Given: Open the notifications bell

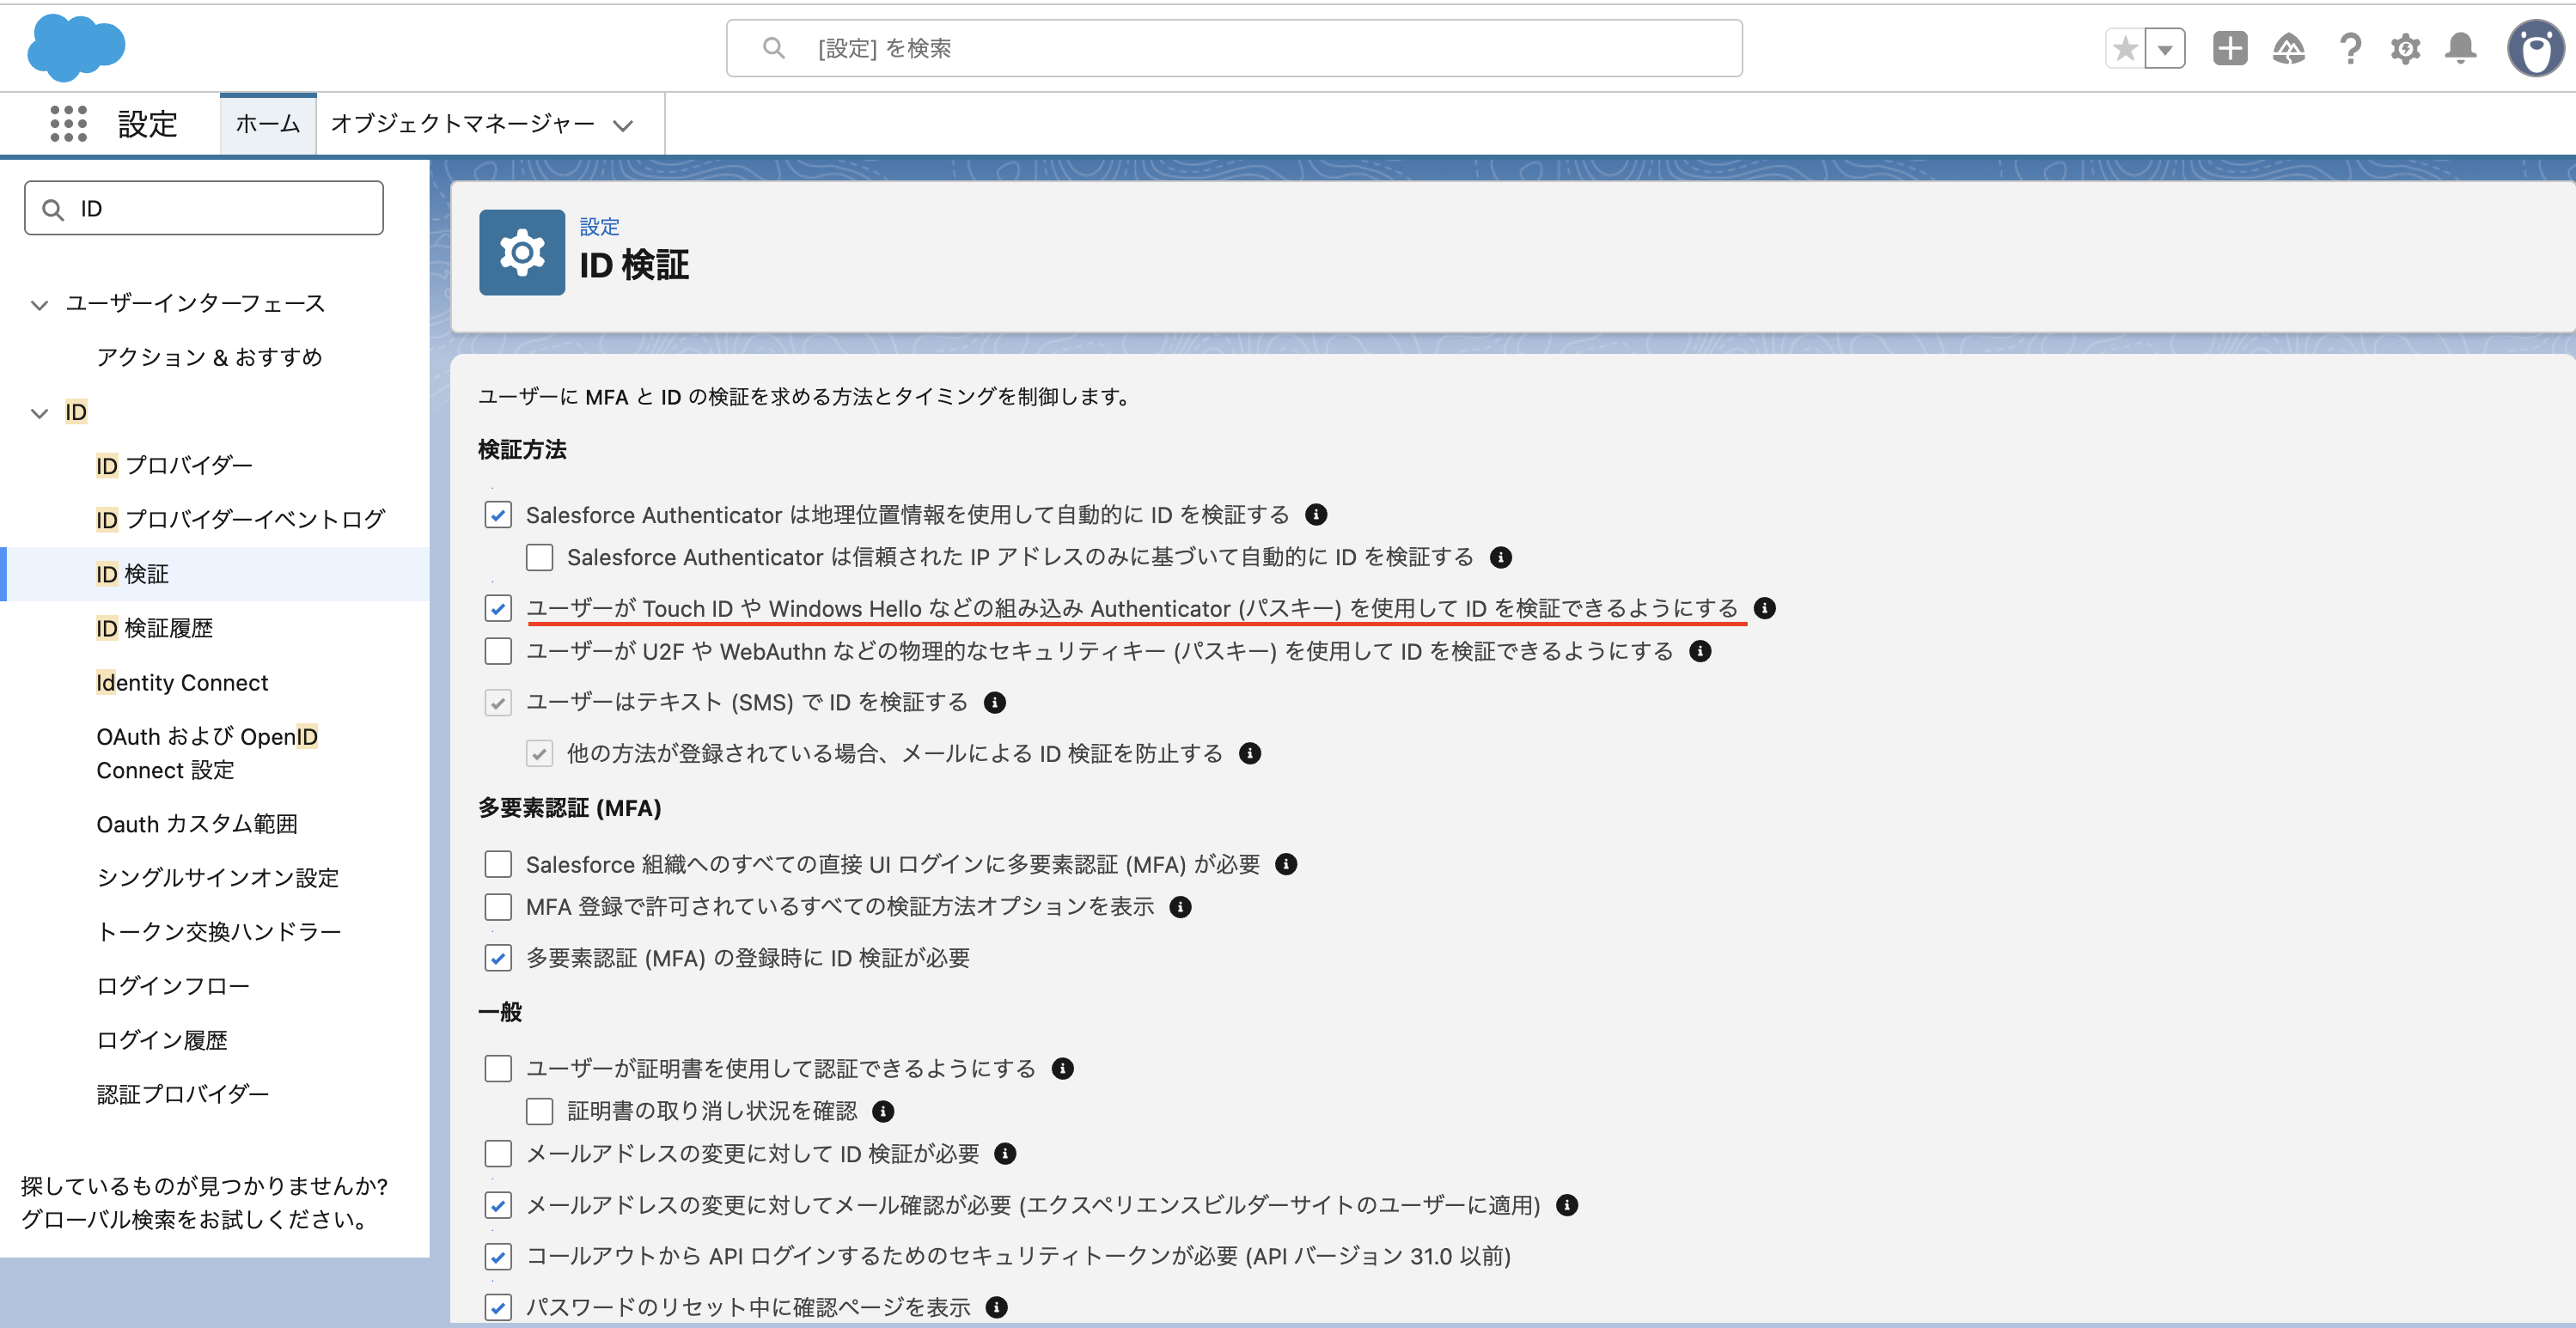Looking at the screenshot, I should tap(2461, 48).
